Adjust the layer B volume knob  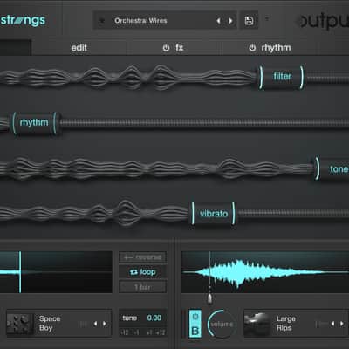click(x=222, y=324)
